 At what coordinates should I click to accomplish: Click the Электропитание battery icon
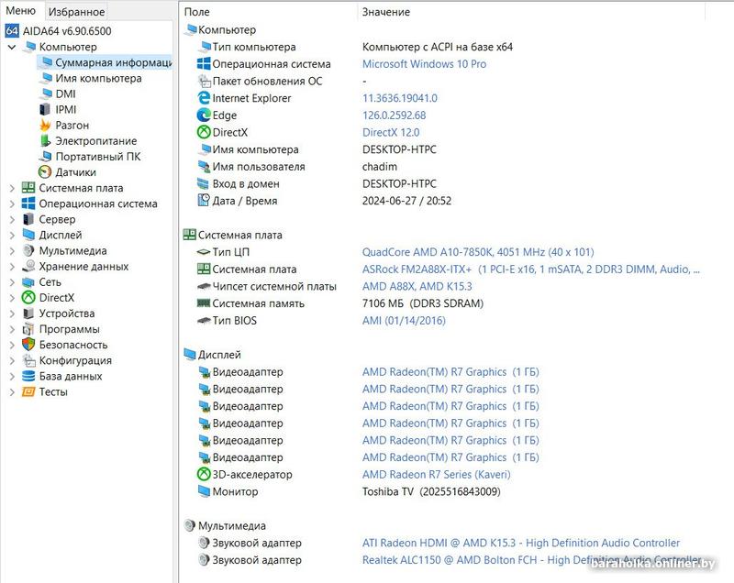click(45, 141)
